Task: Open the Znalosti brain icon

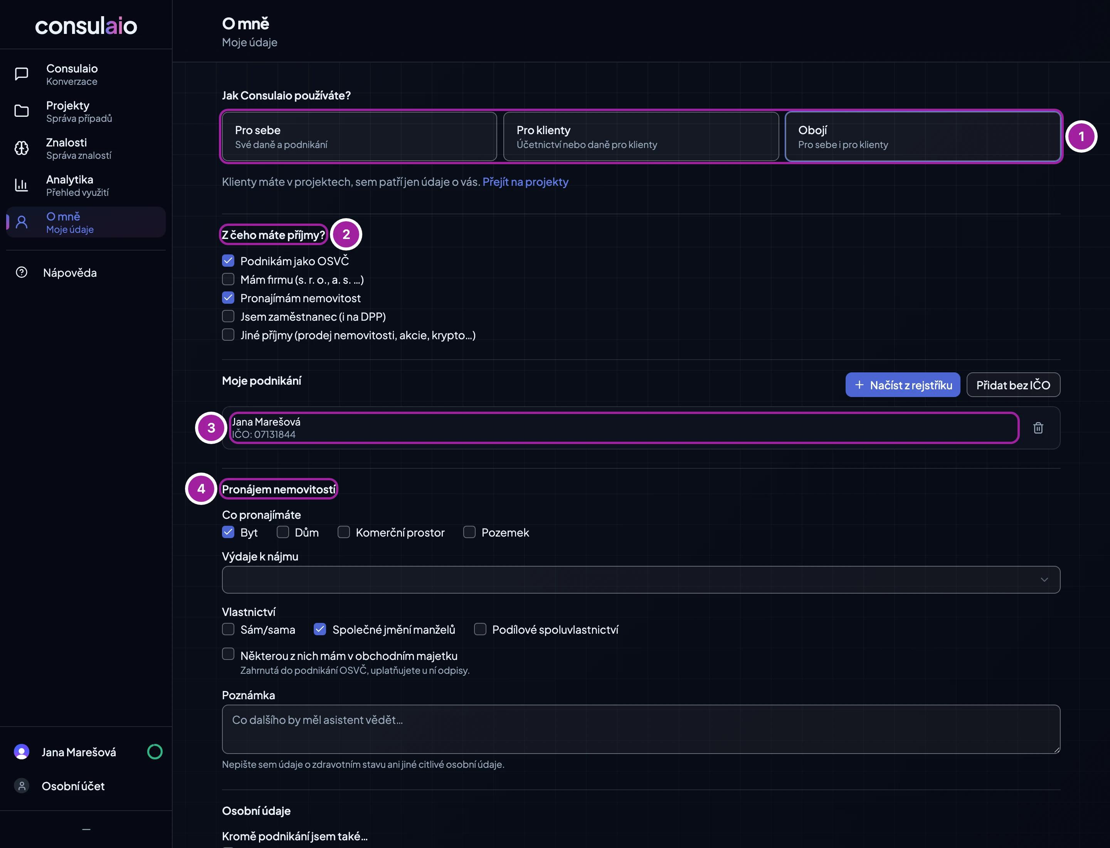Action: point(21,148)
